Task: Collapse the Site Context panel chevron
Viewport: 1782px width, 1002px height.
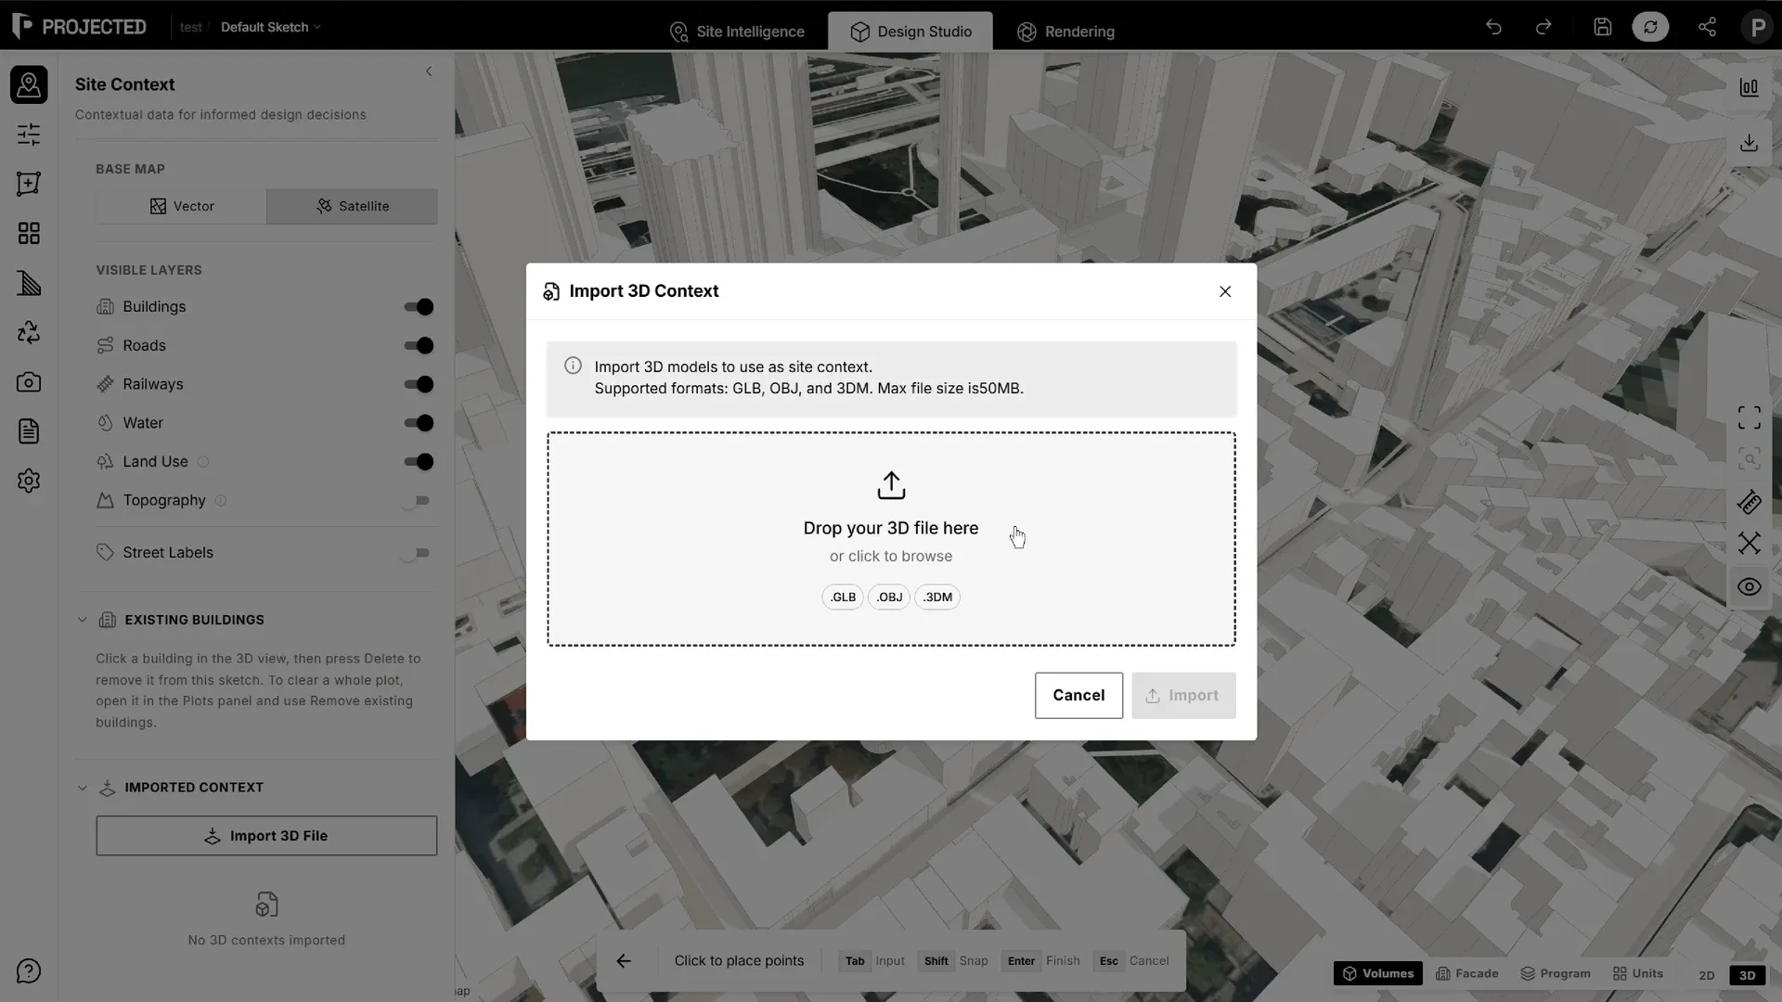Action: point(429,71)
